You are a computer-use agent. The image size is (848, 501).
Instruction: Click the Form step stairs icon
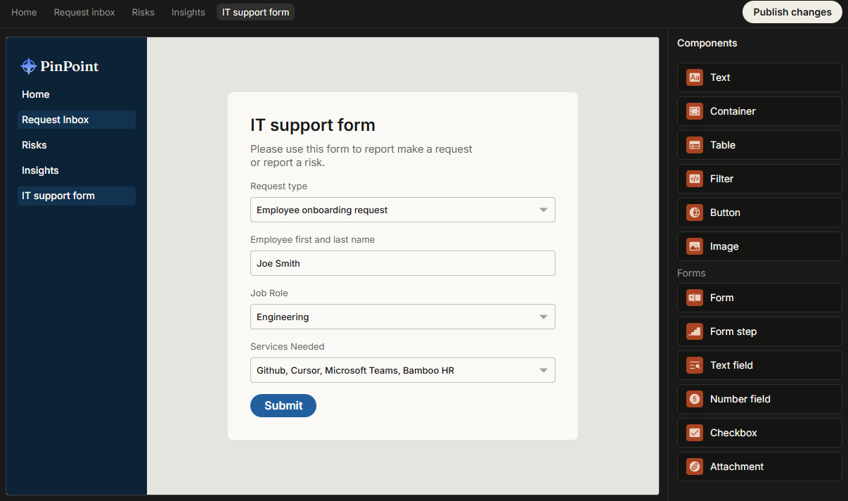695,331
